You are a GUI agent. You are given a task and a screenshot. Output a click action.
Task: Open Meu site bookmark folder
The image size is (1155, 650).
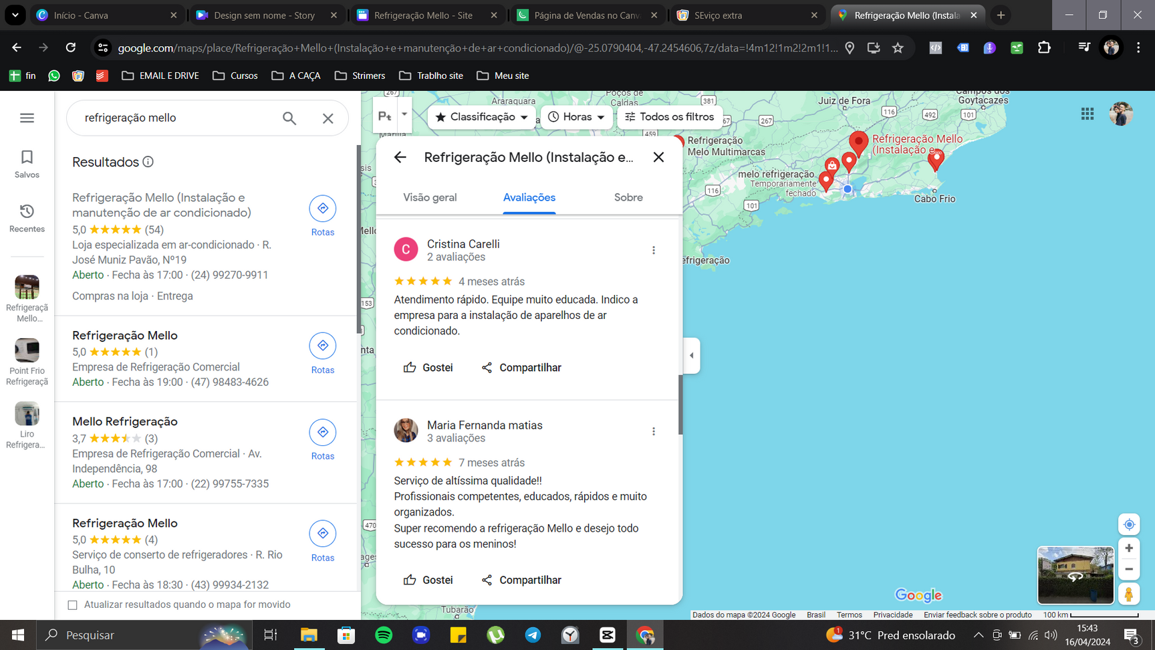[x=503, y=76]
